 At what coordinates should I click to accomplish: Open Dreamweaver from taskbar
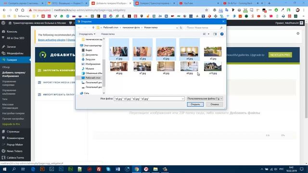pos(71,169)
